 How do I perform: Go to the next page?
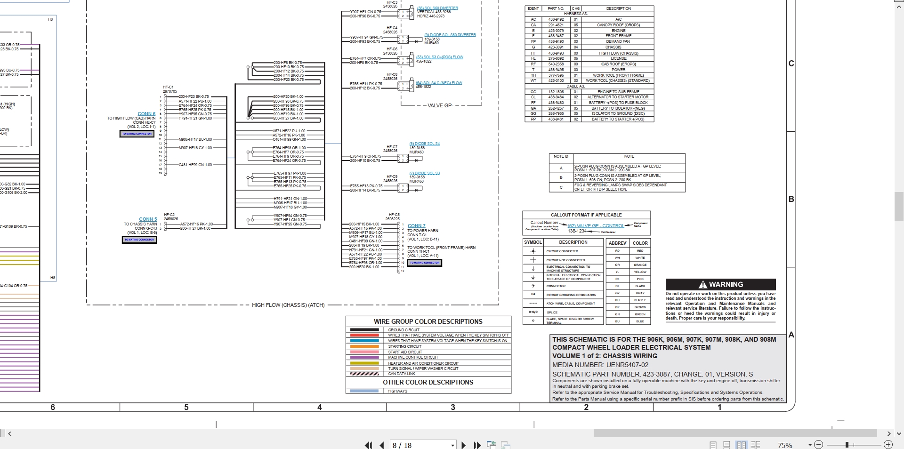(464, 445)
